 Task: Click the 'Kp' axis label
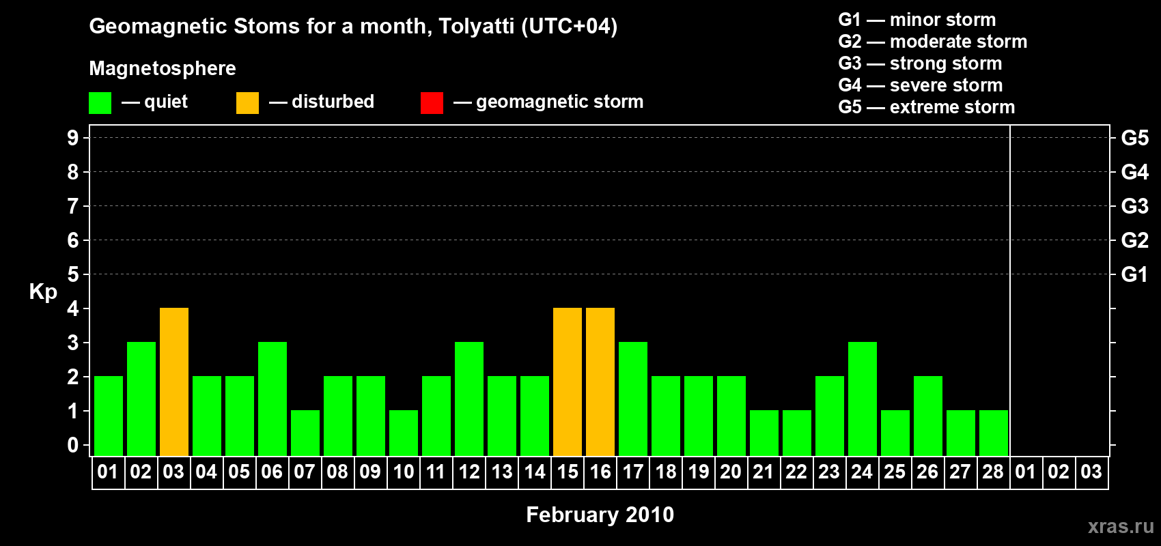click(43, 292)
